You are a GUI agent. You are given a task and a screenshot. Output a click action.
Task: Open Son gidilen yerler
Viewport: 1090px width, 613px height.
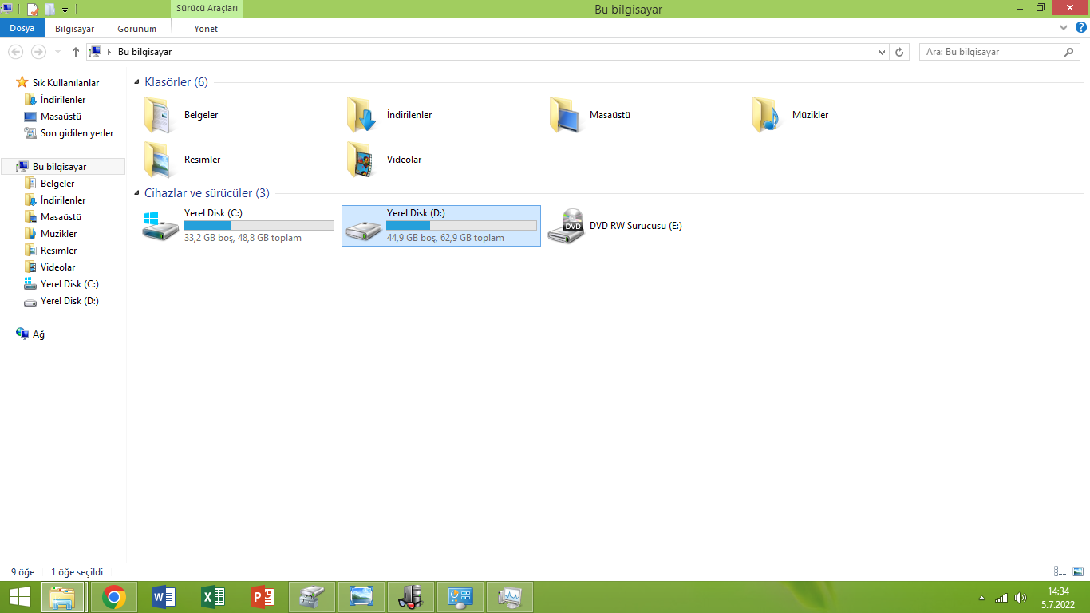pos(77,133)
